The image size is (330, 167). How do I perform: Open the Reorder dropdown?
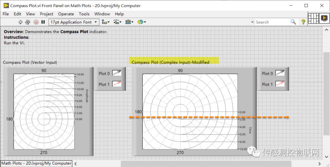142,22
